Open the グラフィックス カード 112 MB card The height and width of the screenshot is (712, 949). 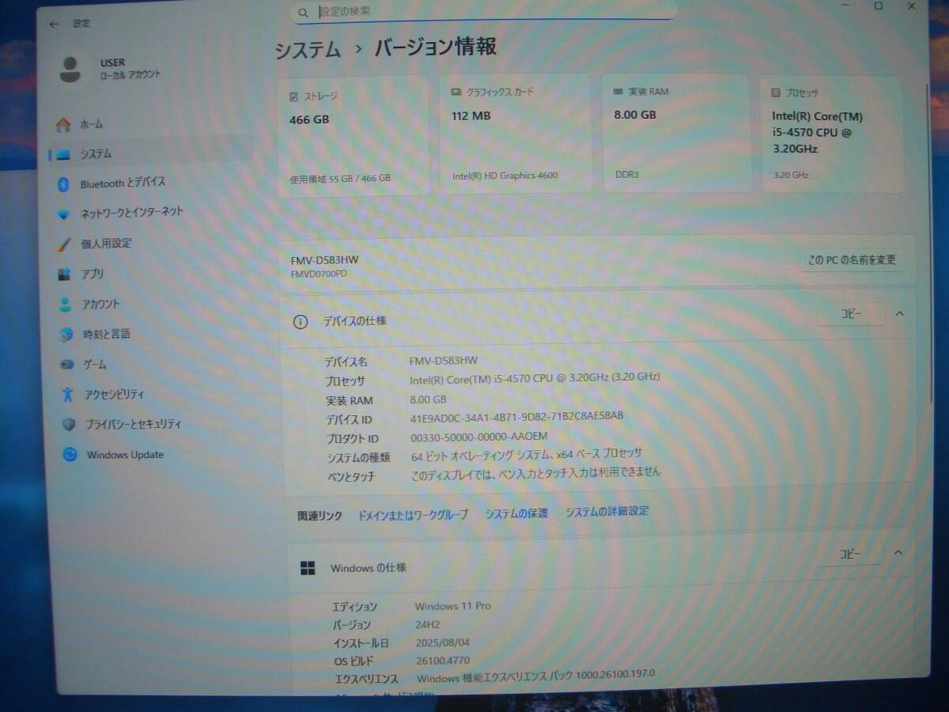point(515,133)
